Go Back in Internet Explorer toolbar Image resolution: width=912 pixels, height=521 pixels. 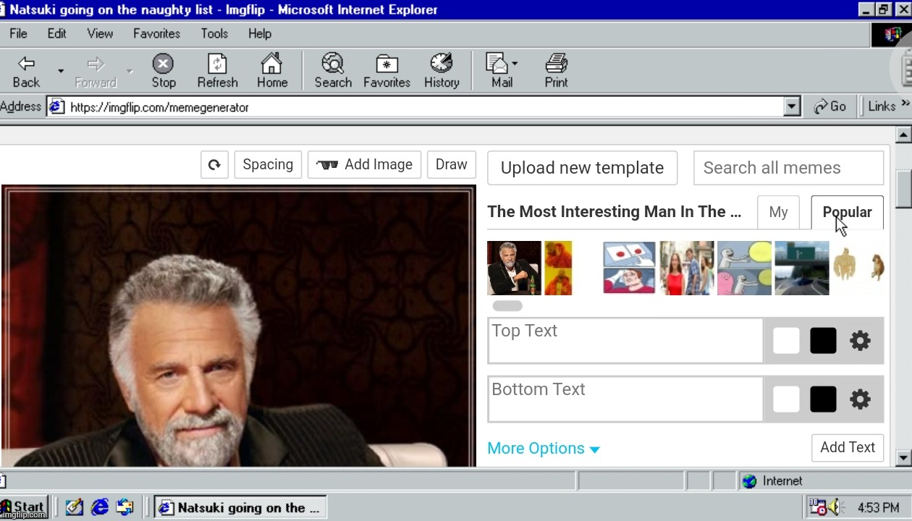point(27,72)
